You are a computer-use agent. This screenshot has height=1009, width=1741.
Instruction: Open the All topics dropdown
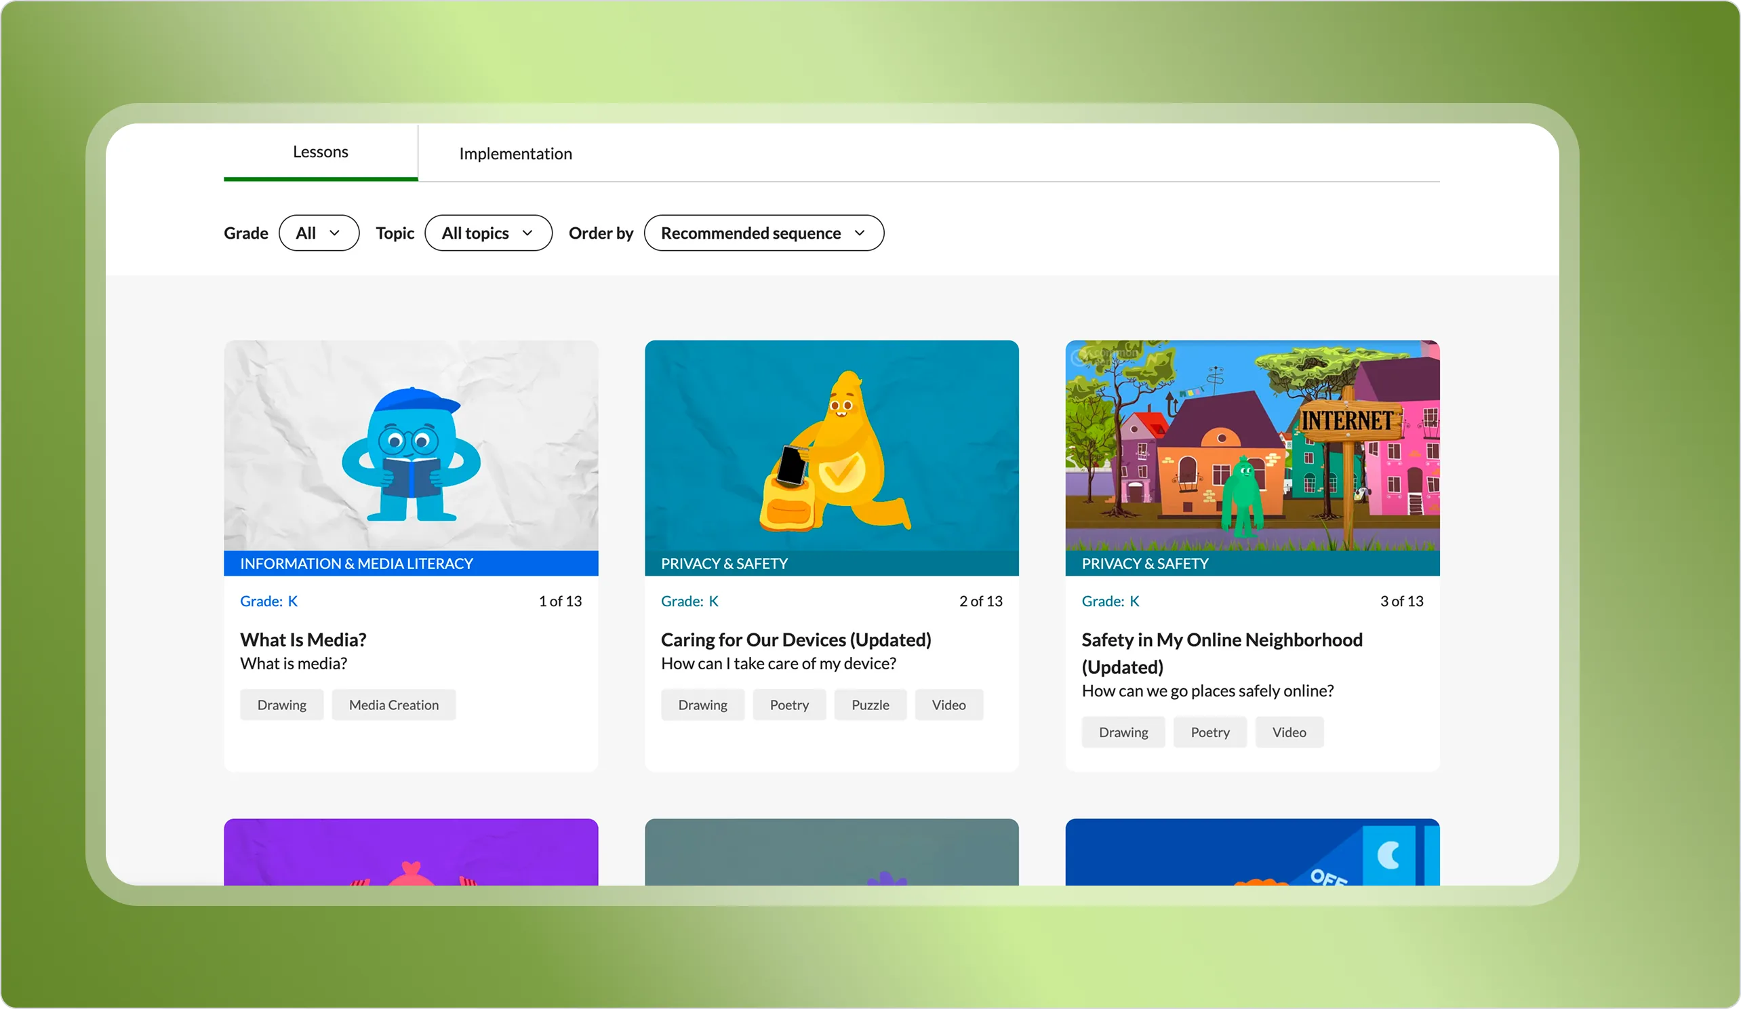coord(487,233)
